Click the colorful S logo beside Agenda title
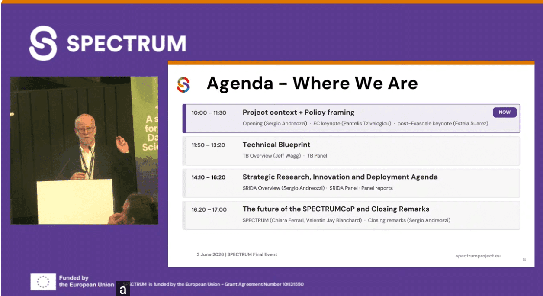This screenshot has width=543, height=296. tap(183, 84)
